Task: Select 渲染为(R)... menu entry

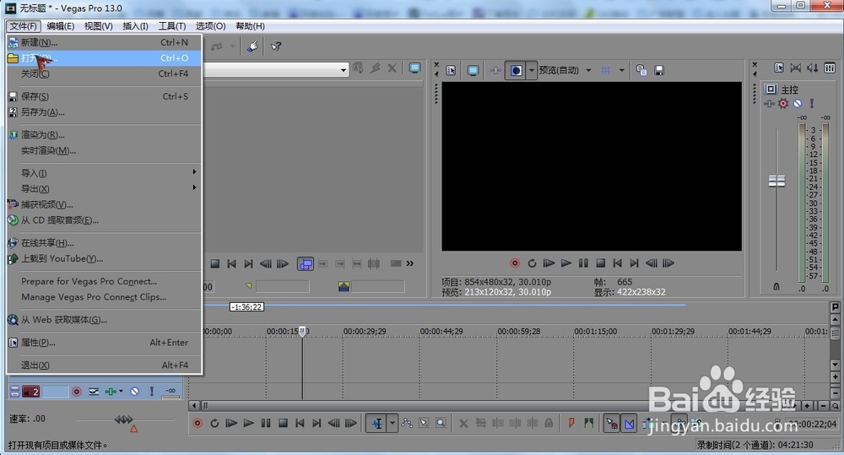Action: (105, 134)
